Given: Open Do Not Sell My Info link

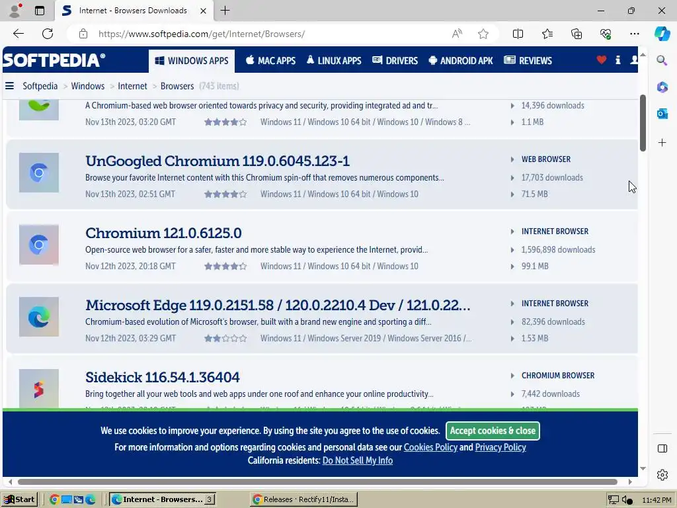Looking at the screenshot, I should [x=358, y=460].
